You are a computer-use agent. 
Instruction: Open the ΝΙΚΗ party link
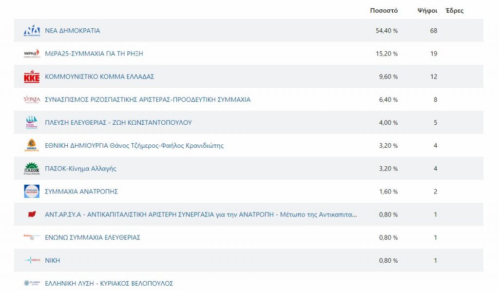coord(53,260)
